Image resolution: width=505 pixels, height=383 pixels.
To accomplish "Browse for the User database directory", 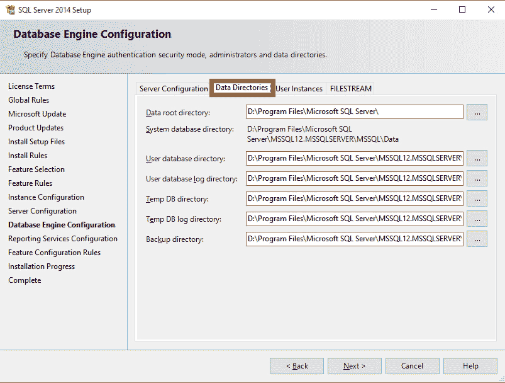I will [x=477, y=158].
